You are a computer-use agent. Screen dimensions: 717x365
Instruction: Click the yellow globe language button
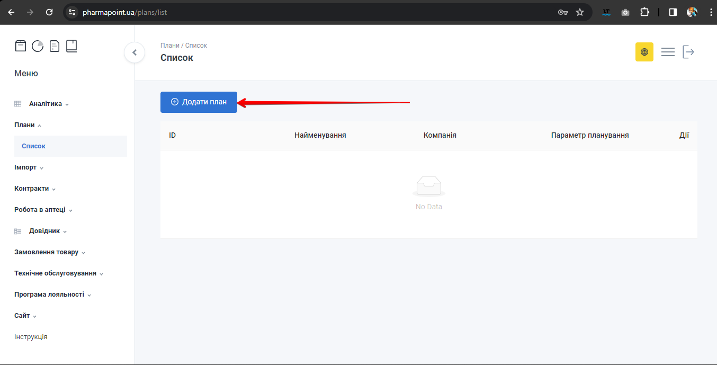(x=644, y=52)
